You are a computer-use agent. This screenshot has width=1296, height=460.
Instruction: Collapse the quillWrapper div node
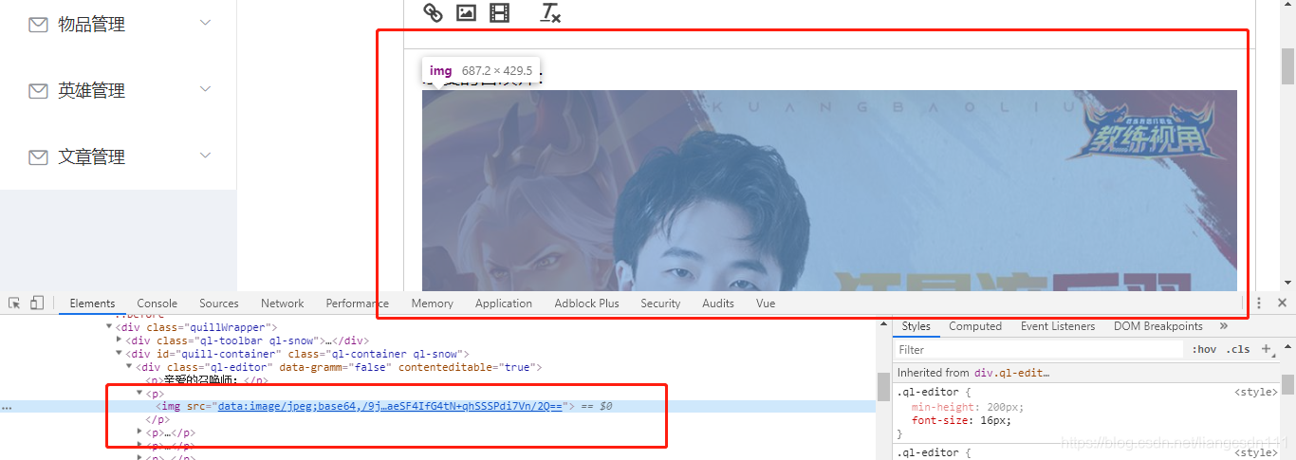point(109,327)
